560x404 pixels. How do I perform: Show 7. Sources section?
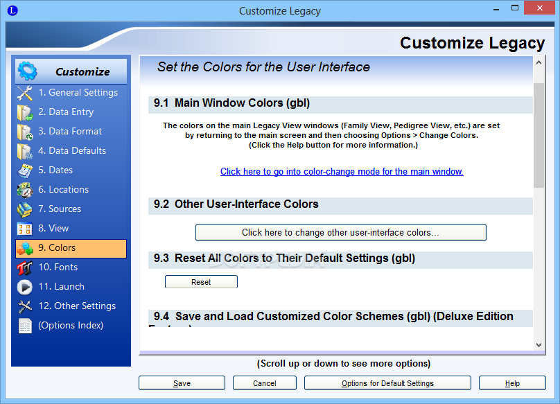(x=71, y=209)
